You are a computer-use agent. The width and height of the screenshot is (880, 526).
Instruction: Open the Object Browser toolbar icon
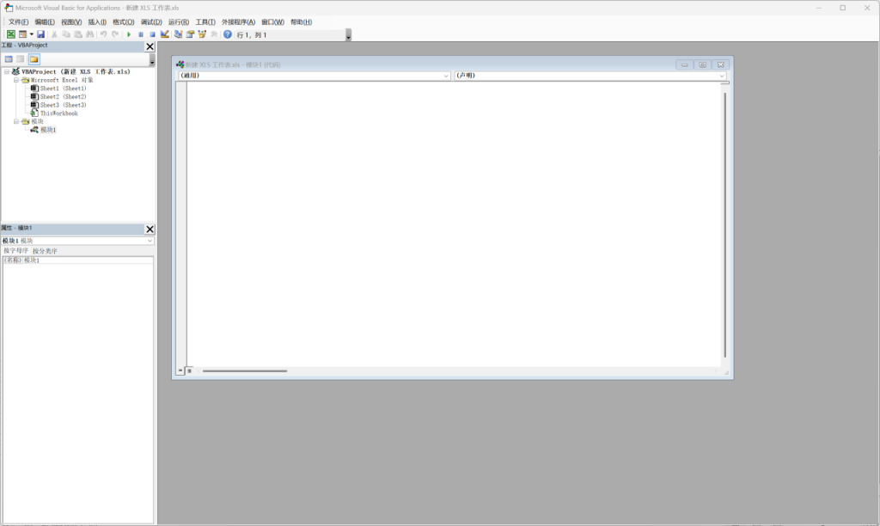pyautogui.click(x=202, y=34)
